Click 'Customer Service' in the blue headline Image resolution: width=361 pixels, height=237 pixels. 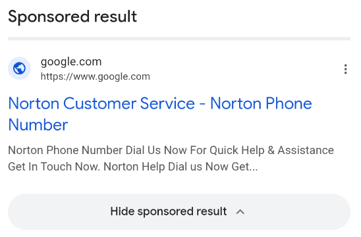pos(129,103)
